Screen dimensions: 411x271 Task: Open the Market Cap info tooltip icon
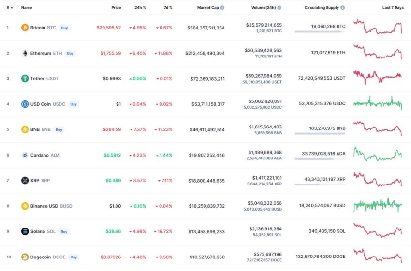222,8
